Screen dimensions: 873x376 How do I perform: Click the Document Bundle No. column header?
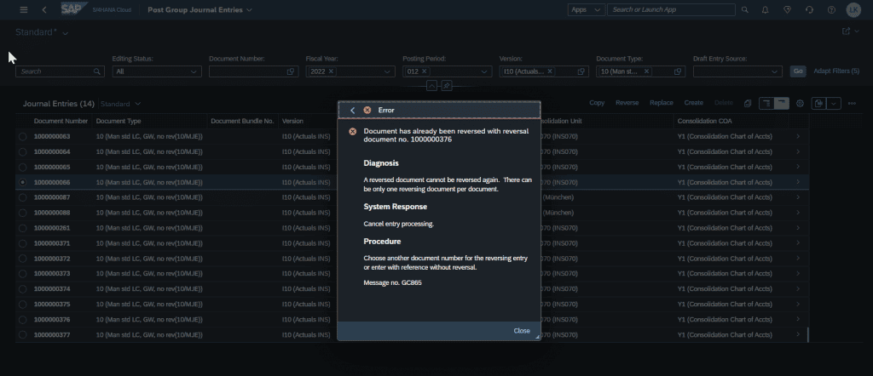(x=242, y=121)
